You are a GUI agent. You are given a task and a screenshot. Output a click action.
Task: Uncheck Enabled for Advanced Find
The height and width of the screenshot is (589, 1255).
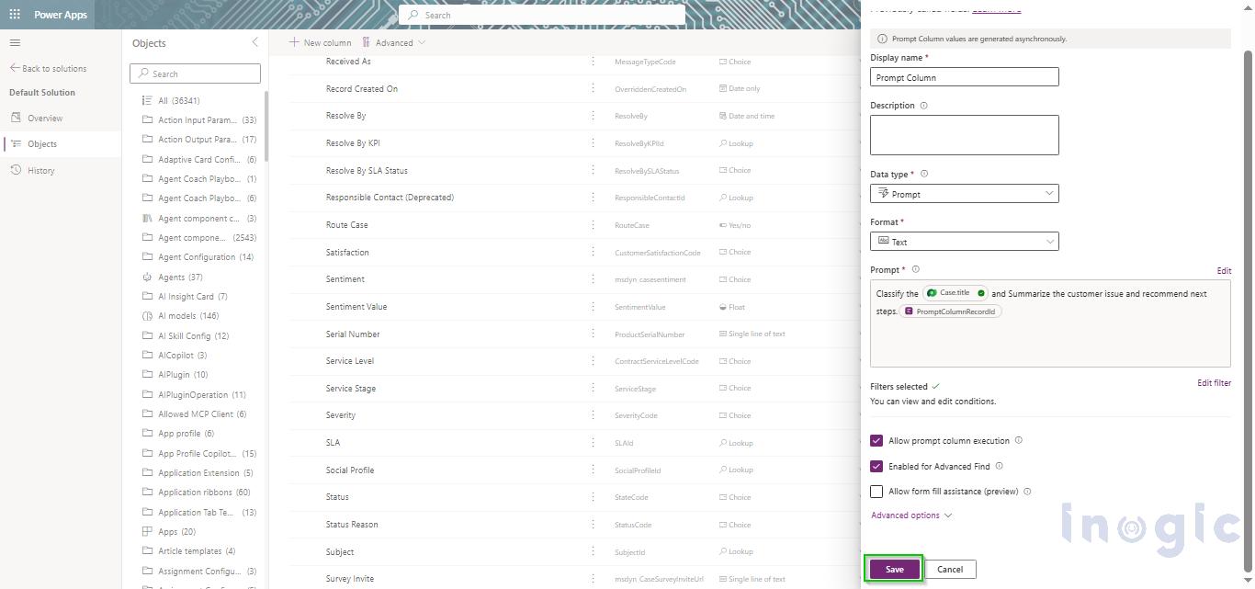tap(876, 467)
